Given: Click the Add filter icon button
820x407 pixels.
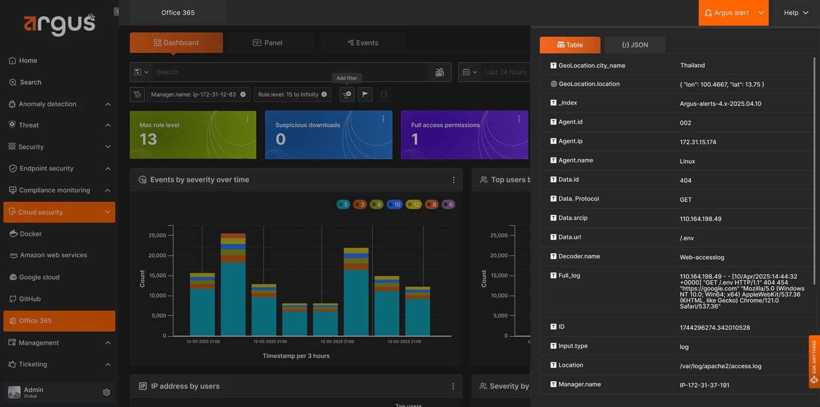Looking at the screenshot, I should 347,94.
